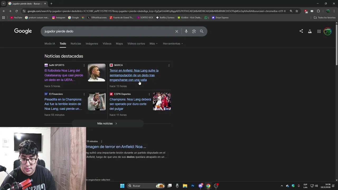Select the Noticias tab
The width and height of the screenshot is (338, 190).
pos(76,44)
